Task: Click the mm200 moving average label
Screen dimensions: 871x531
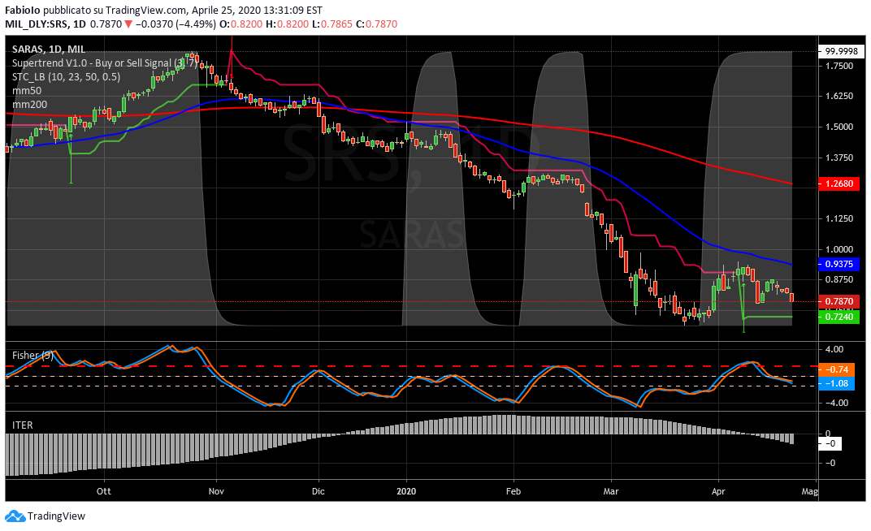Action: coord(28,105)
